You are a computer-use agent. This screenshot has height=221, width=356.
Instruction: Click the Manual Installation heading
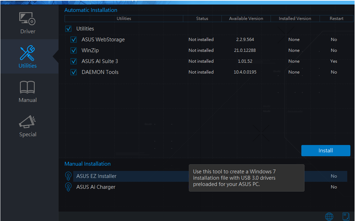click(x=87, y=164)
